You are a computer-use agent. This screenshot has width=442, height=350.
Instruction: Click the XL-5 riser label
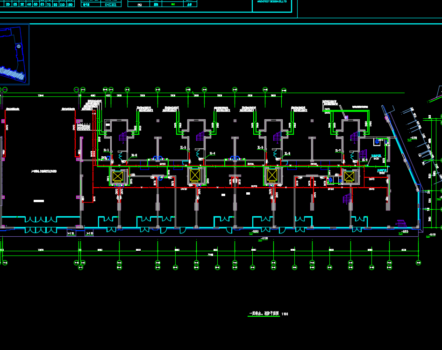point(260,148)
